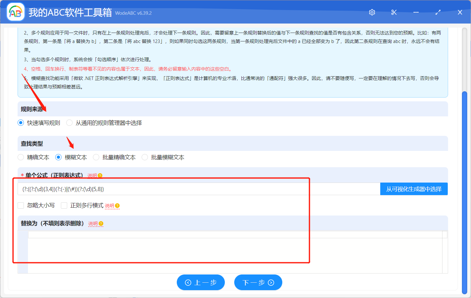Open the settings gear in the title bar
The image size is (471, 298).
(x=372, y=12)
